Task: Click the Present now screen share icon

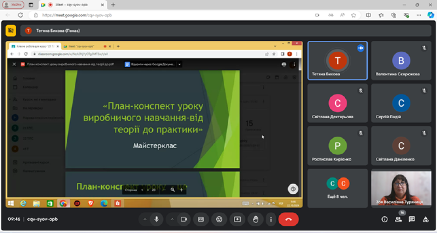Action: click(x=237, y=219)
